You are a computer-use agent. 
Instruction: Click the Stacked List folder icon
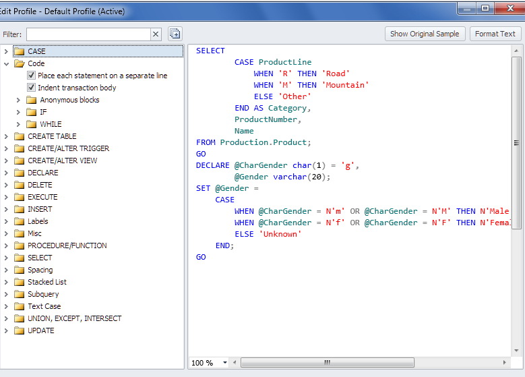tap(20, 282)
